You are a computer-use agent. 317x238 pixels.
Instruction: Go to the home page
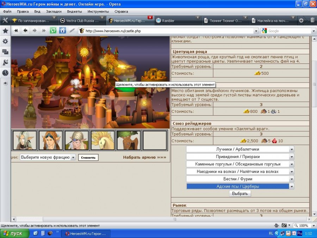(x=62, y=31)
